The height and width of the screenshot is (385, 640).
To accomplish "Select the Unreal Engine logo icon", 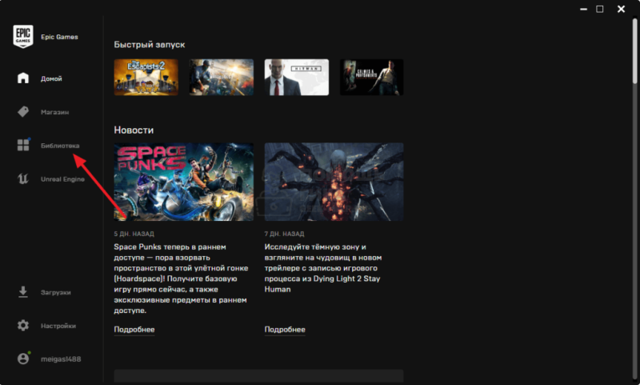I will 23,178.
